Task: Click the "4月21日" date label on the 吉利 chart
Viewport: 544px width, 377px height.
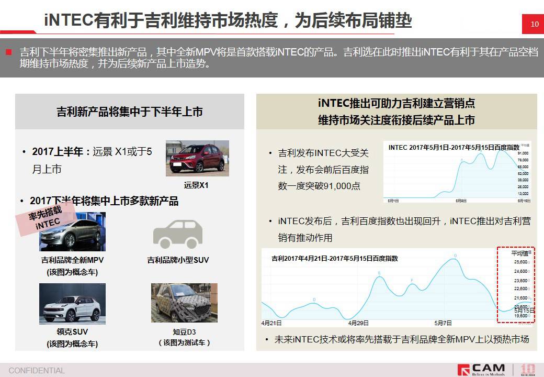Action: [271, 323]
